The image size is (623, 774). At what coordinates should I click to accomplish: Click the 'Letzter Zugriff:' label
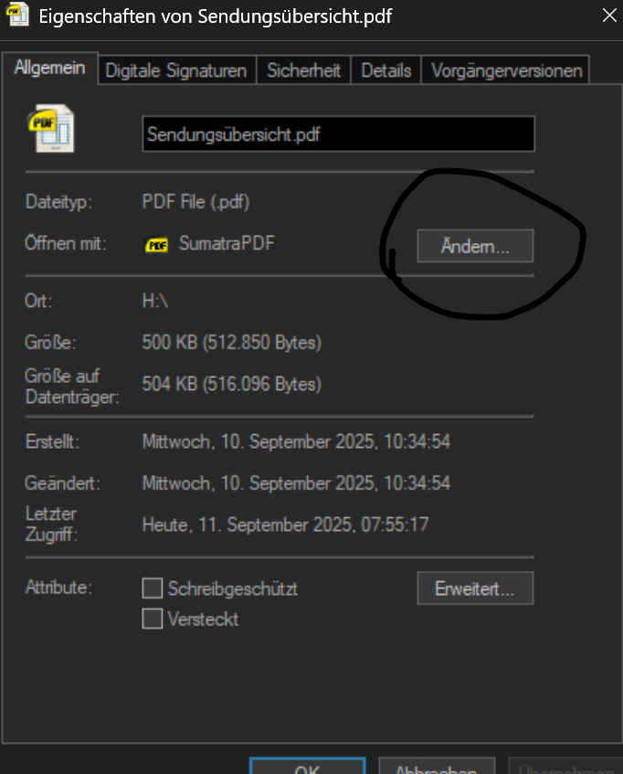52,524
